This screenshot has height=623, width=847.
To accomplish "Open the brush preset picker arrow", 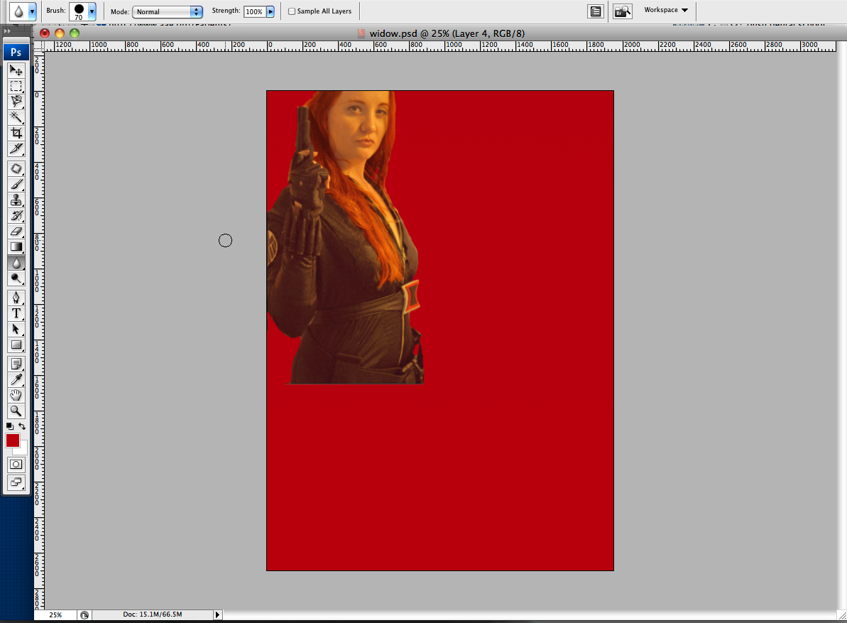I will pos(92,11).
